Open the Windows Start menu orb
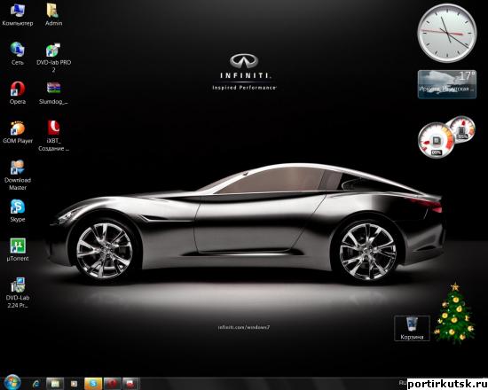The height and width of the screenshot is (390, 488). 12,382
